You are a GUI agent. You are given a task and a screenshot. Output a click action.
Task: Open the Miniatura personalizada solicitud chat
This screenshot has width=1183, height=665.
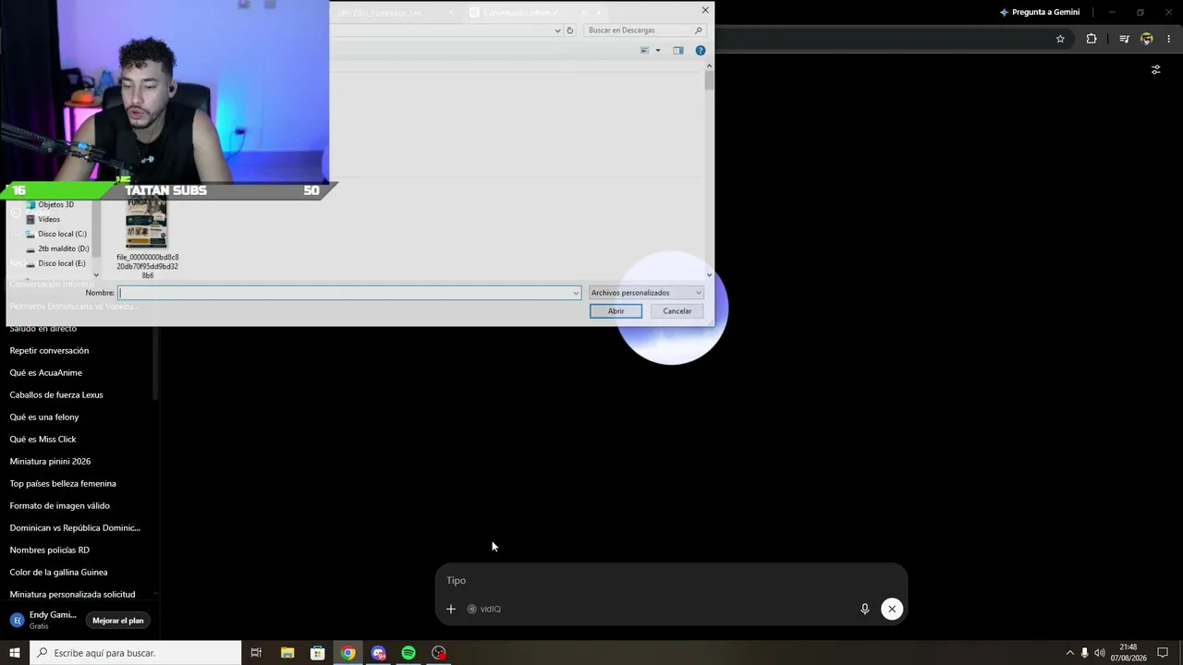click(72, 595)
